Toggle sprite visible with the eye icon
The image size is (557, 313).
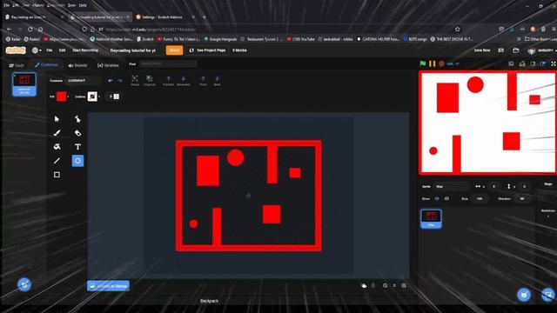437,199
